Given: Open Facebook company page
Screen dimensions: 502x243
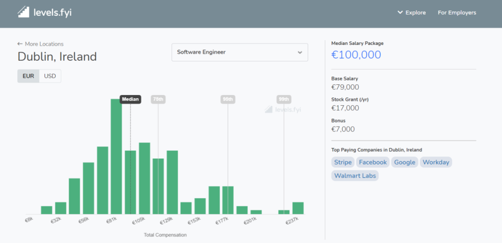Looking at the screenshot, I should click(373, 162).
